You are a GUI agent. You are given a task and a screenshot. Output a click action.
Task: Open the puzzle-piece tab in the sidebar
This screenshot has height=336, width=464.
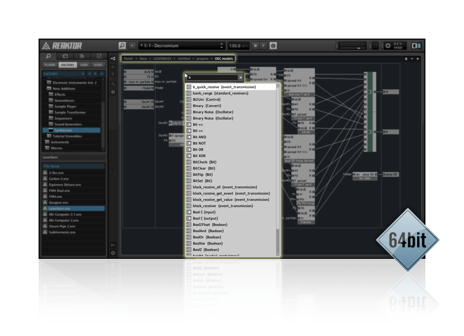pos(82,56)
